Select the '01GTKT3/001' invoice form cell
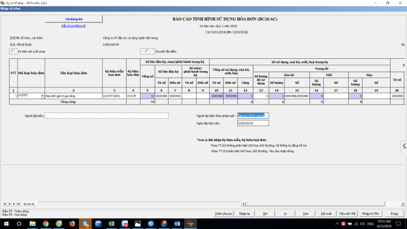407x229 pixels. point(114,96)
